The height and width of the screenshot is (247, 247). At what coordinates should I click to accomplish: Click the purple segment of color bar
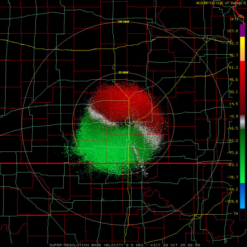(x=242, y=30)
